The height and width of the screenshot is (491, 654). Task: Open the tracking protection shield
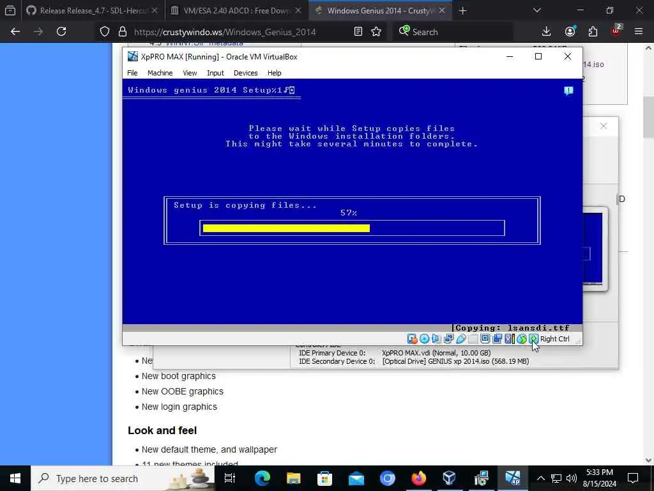[105, 32]
